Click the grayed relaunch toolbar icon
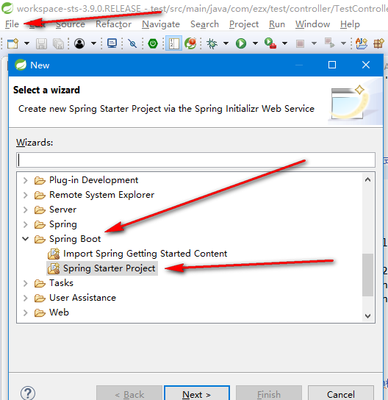Screen dimensions: 388x400 point(330,43)
